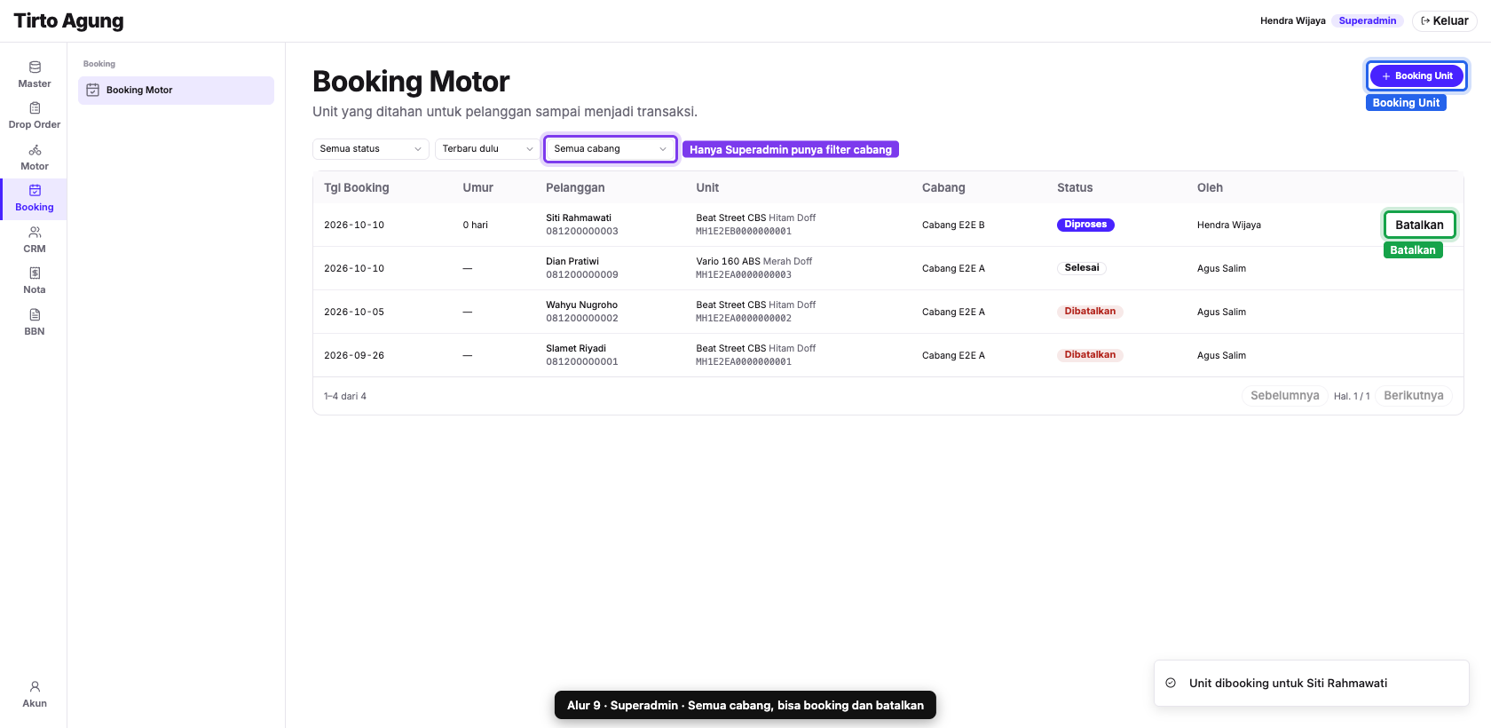Image resolution: width=1491 pixels, height=728 pixels.
Task: Click frame number MH1E2EB0000000001
Action: pos(744,232)
